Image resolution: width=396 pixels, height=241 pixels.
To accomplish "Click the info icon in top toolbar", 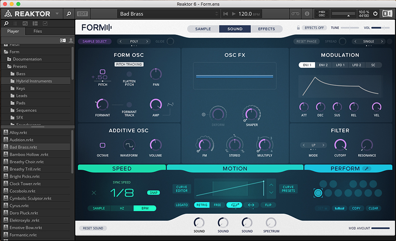I will [307, 14].
